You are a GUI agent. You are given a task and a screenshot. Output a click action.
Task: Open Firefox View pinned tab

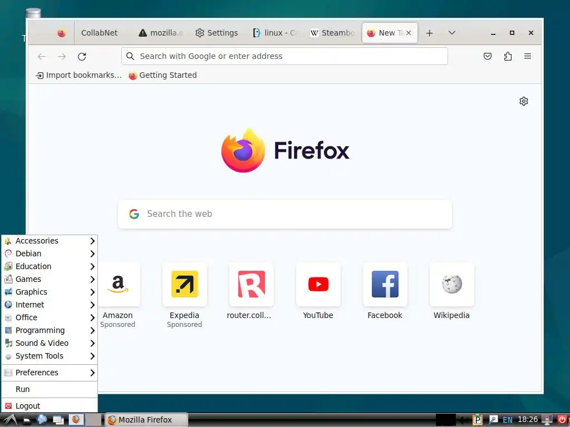61,33
